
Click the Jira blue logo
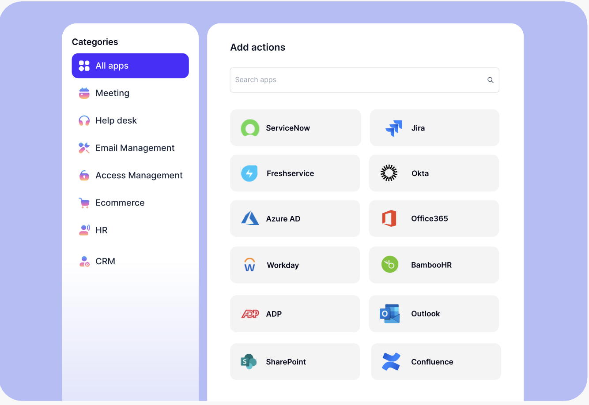coord(394,128)
